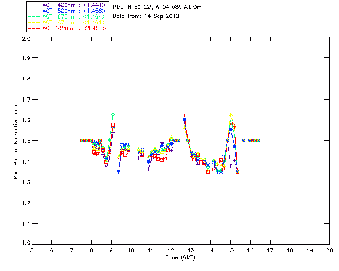The image size is (339, 271).
Task: Click the y-axis tick label 2.0
Action: (x=26, y=39)
